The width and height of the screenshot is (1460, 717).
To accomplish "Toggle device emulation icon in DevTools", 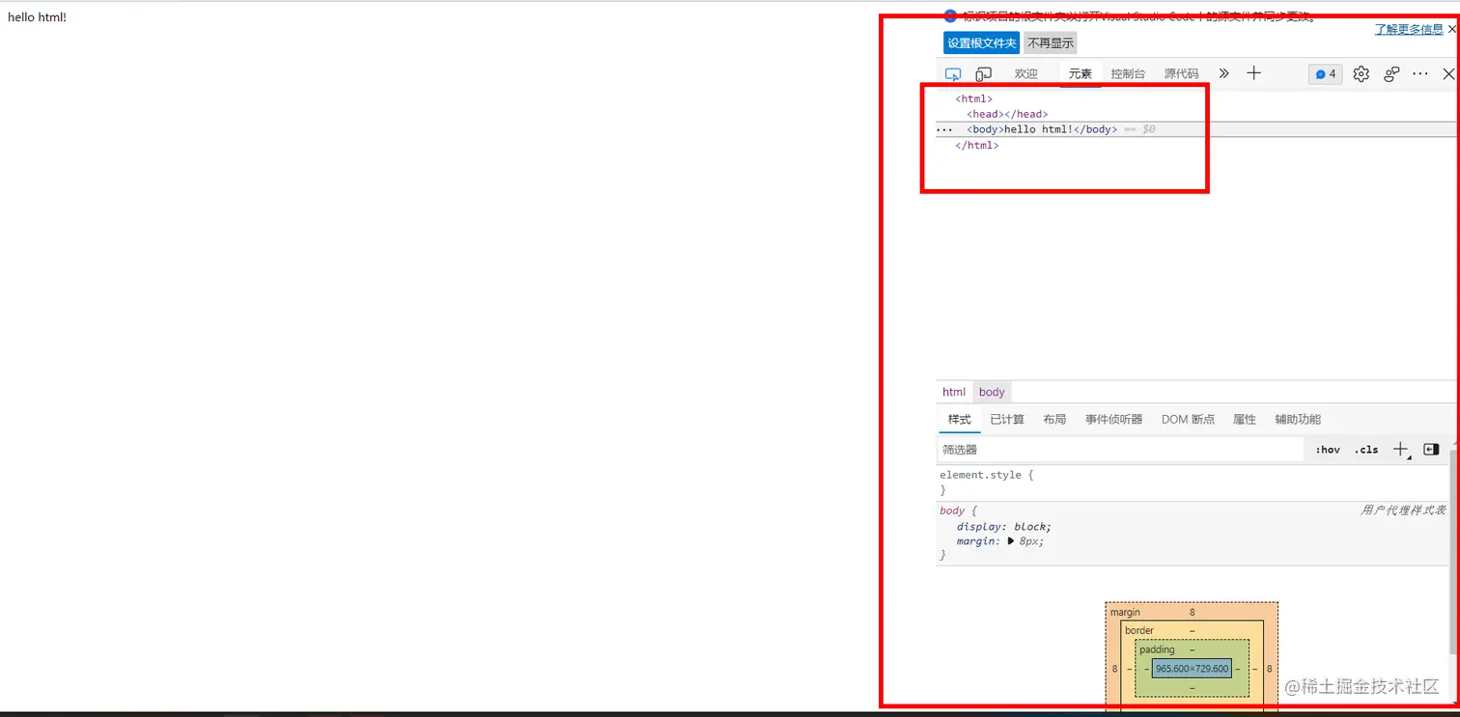I will (x=983, y=74).
